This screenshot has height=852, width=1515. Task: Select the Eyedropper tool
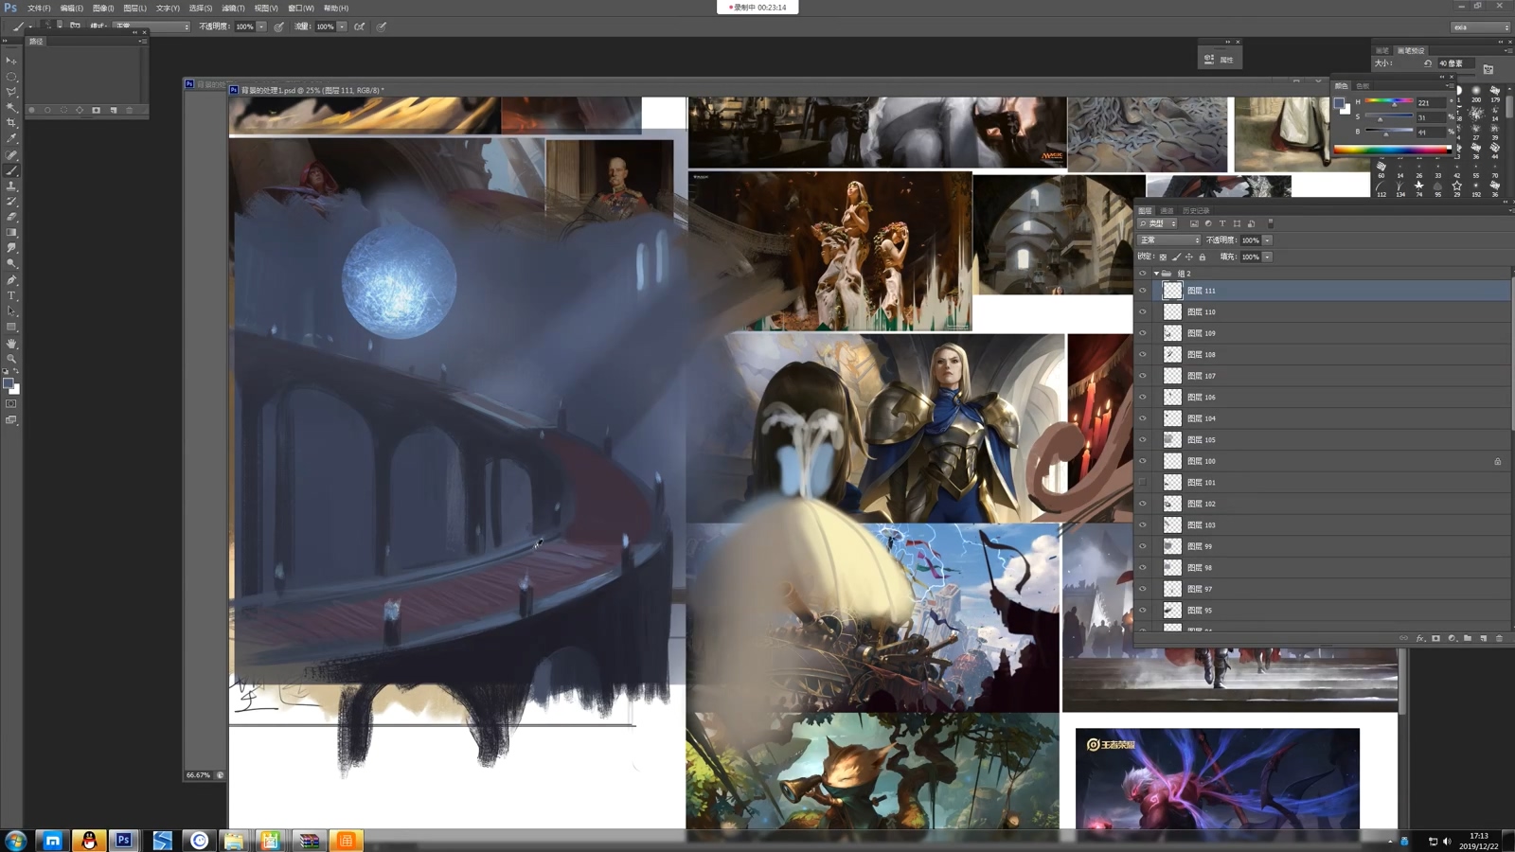tap(11, 139)
